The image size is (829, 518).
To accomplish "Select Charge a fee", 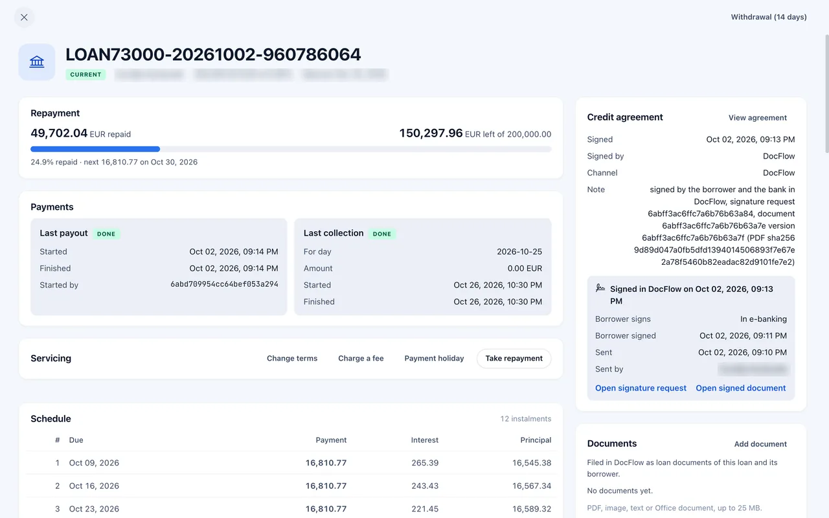I will pos(361,359).
